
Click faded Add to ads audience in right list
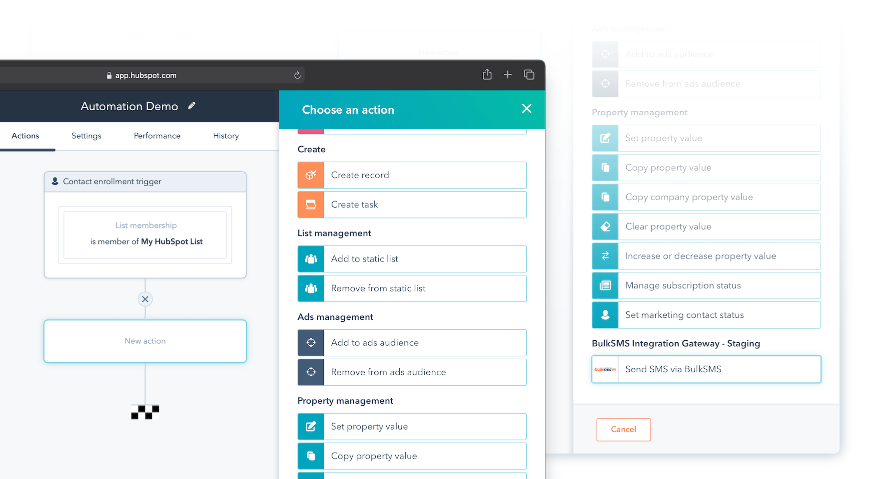pos(706,54)
